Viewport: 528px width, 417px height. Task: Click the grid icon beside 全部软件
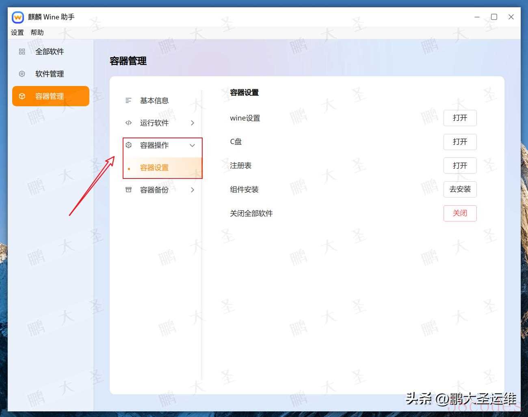tap(22, 52)
